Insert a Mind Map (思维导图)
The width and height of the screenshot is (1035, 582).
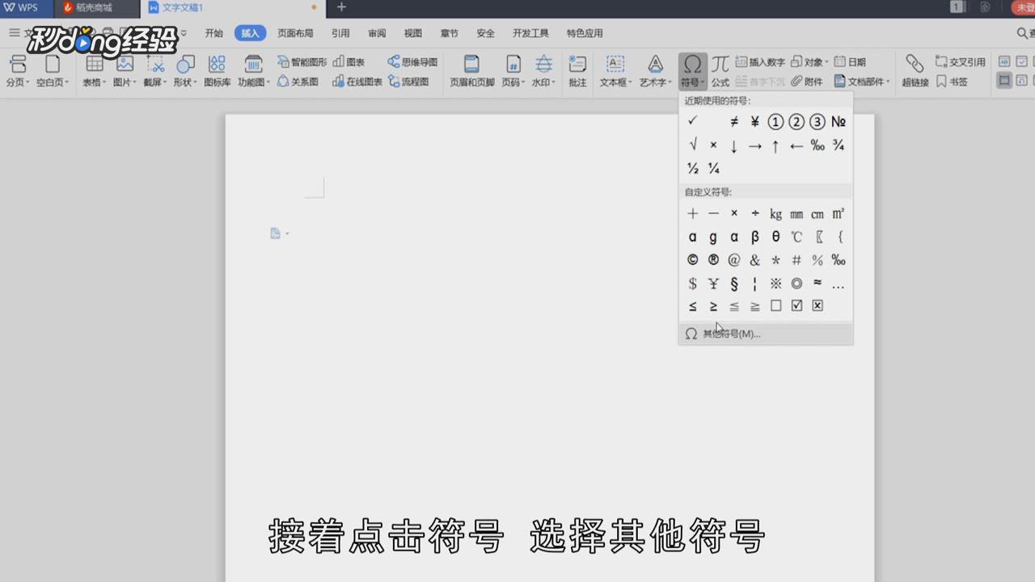point(412,61)
